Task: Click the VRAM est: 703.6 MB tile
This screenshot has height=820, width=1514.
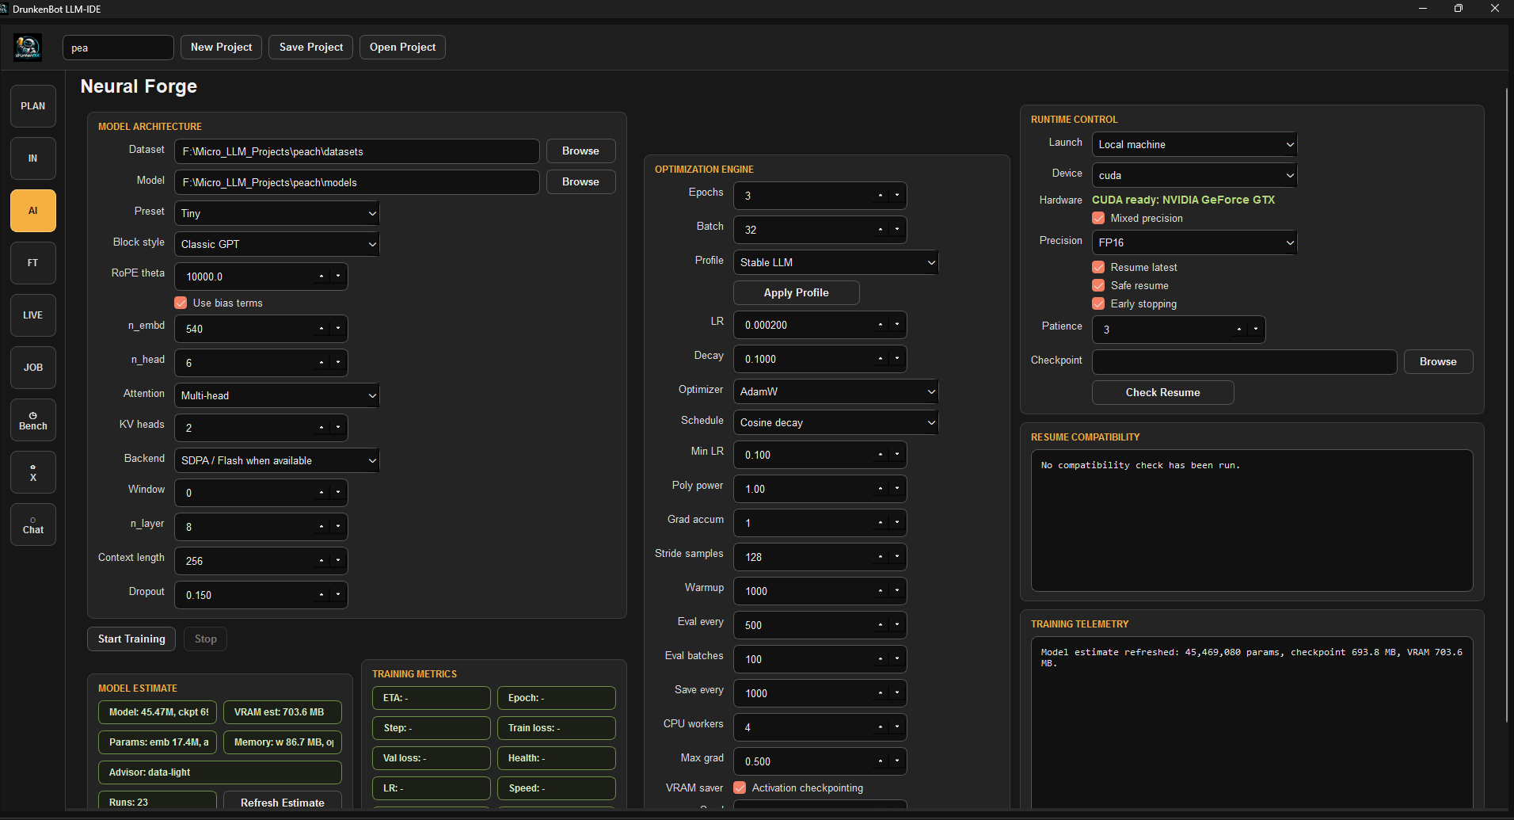Action: (282, 712)
